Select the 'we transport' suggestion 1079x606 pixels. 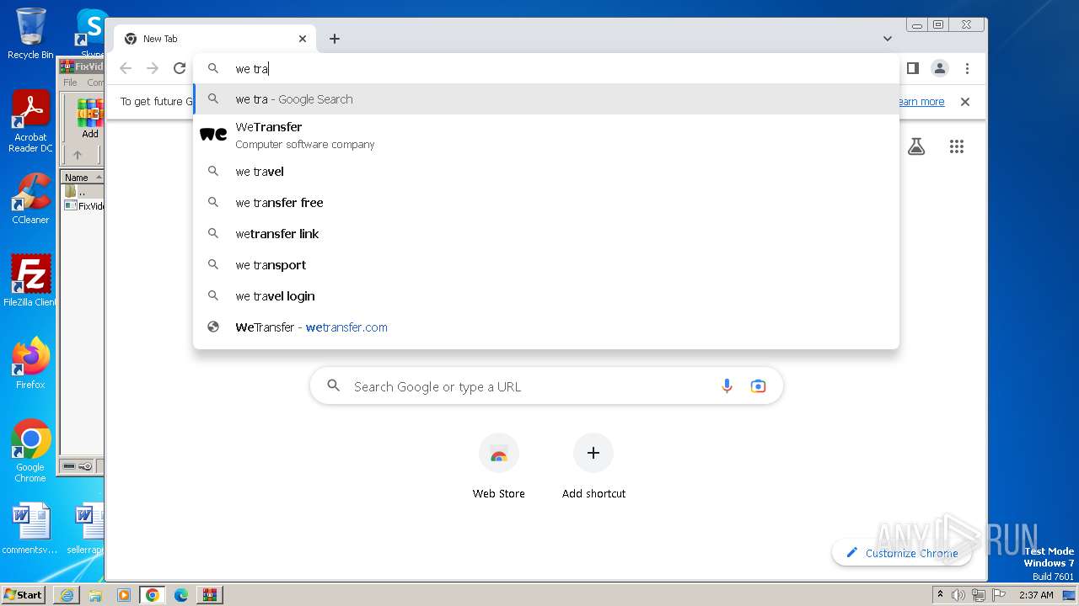pos(546,265)
